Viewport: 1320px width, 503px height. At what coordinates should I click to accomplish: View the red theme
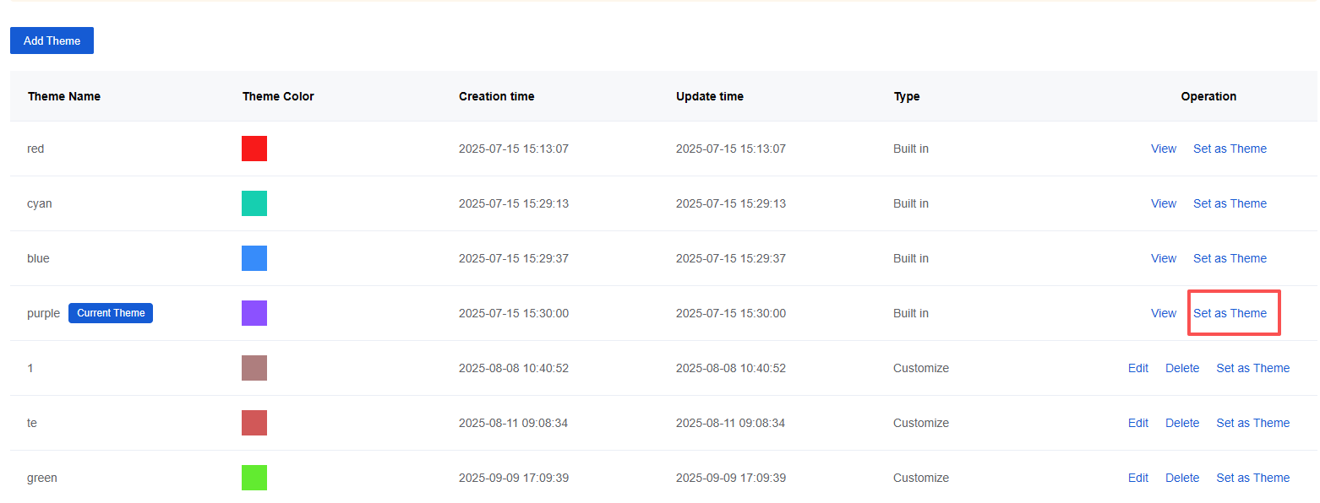[x=1164, y=149]
